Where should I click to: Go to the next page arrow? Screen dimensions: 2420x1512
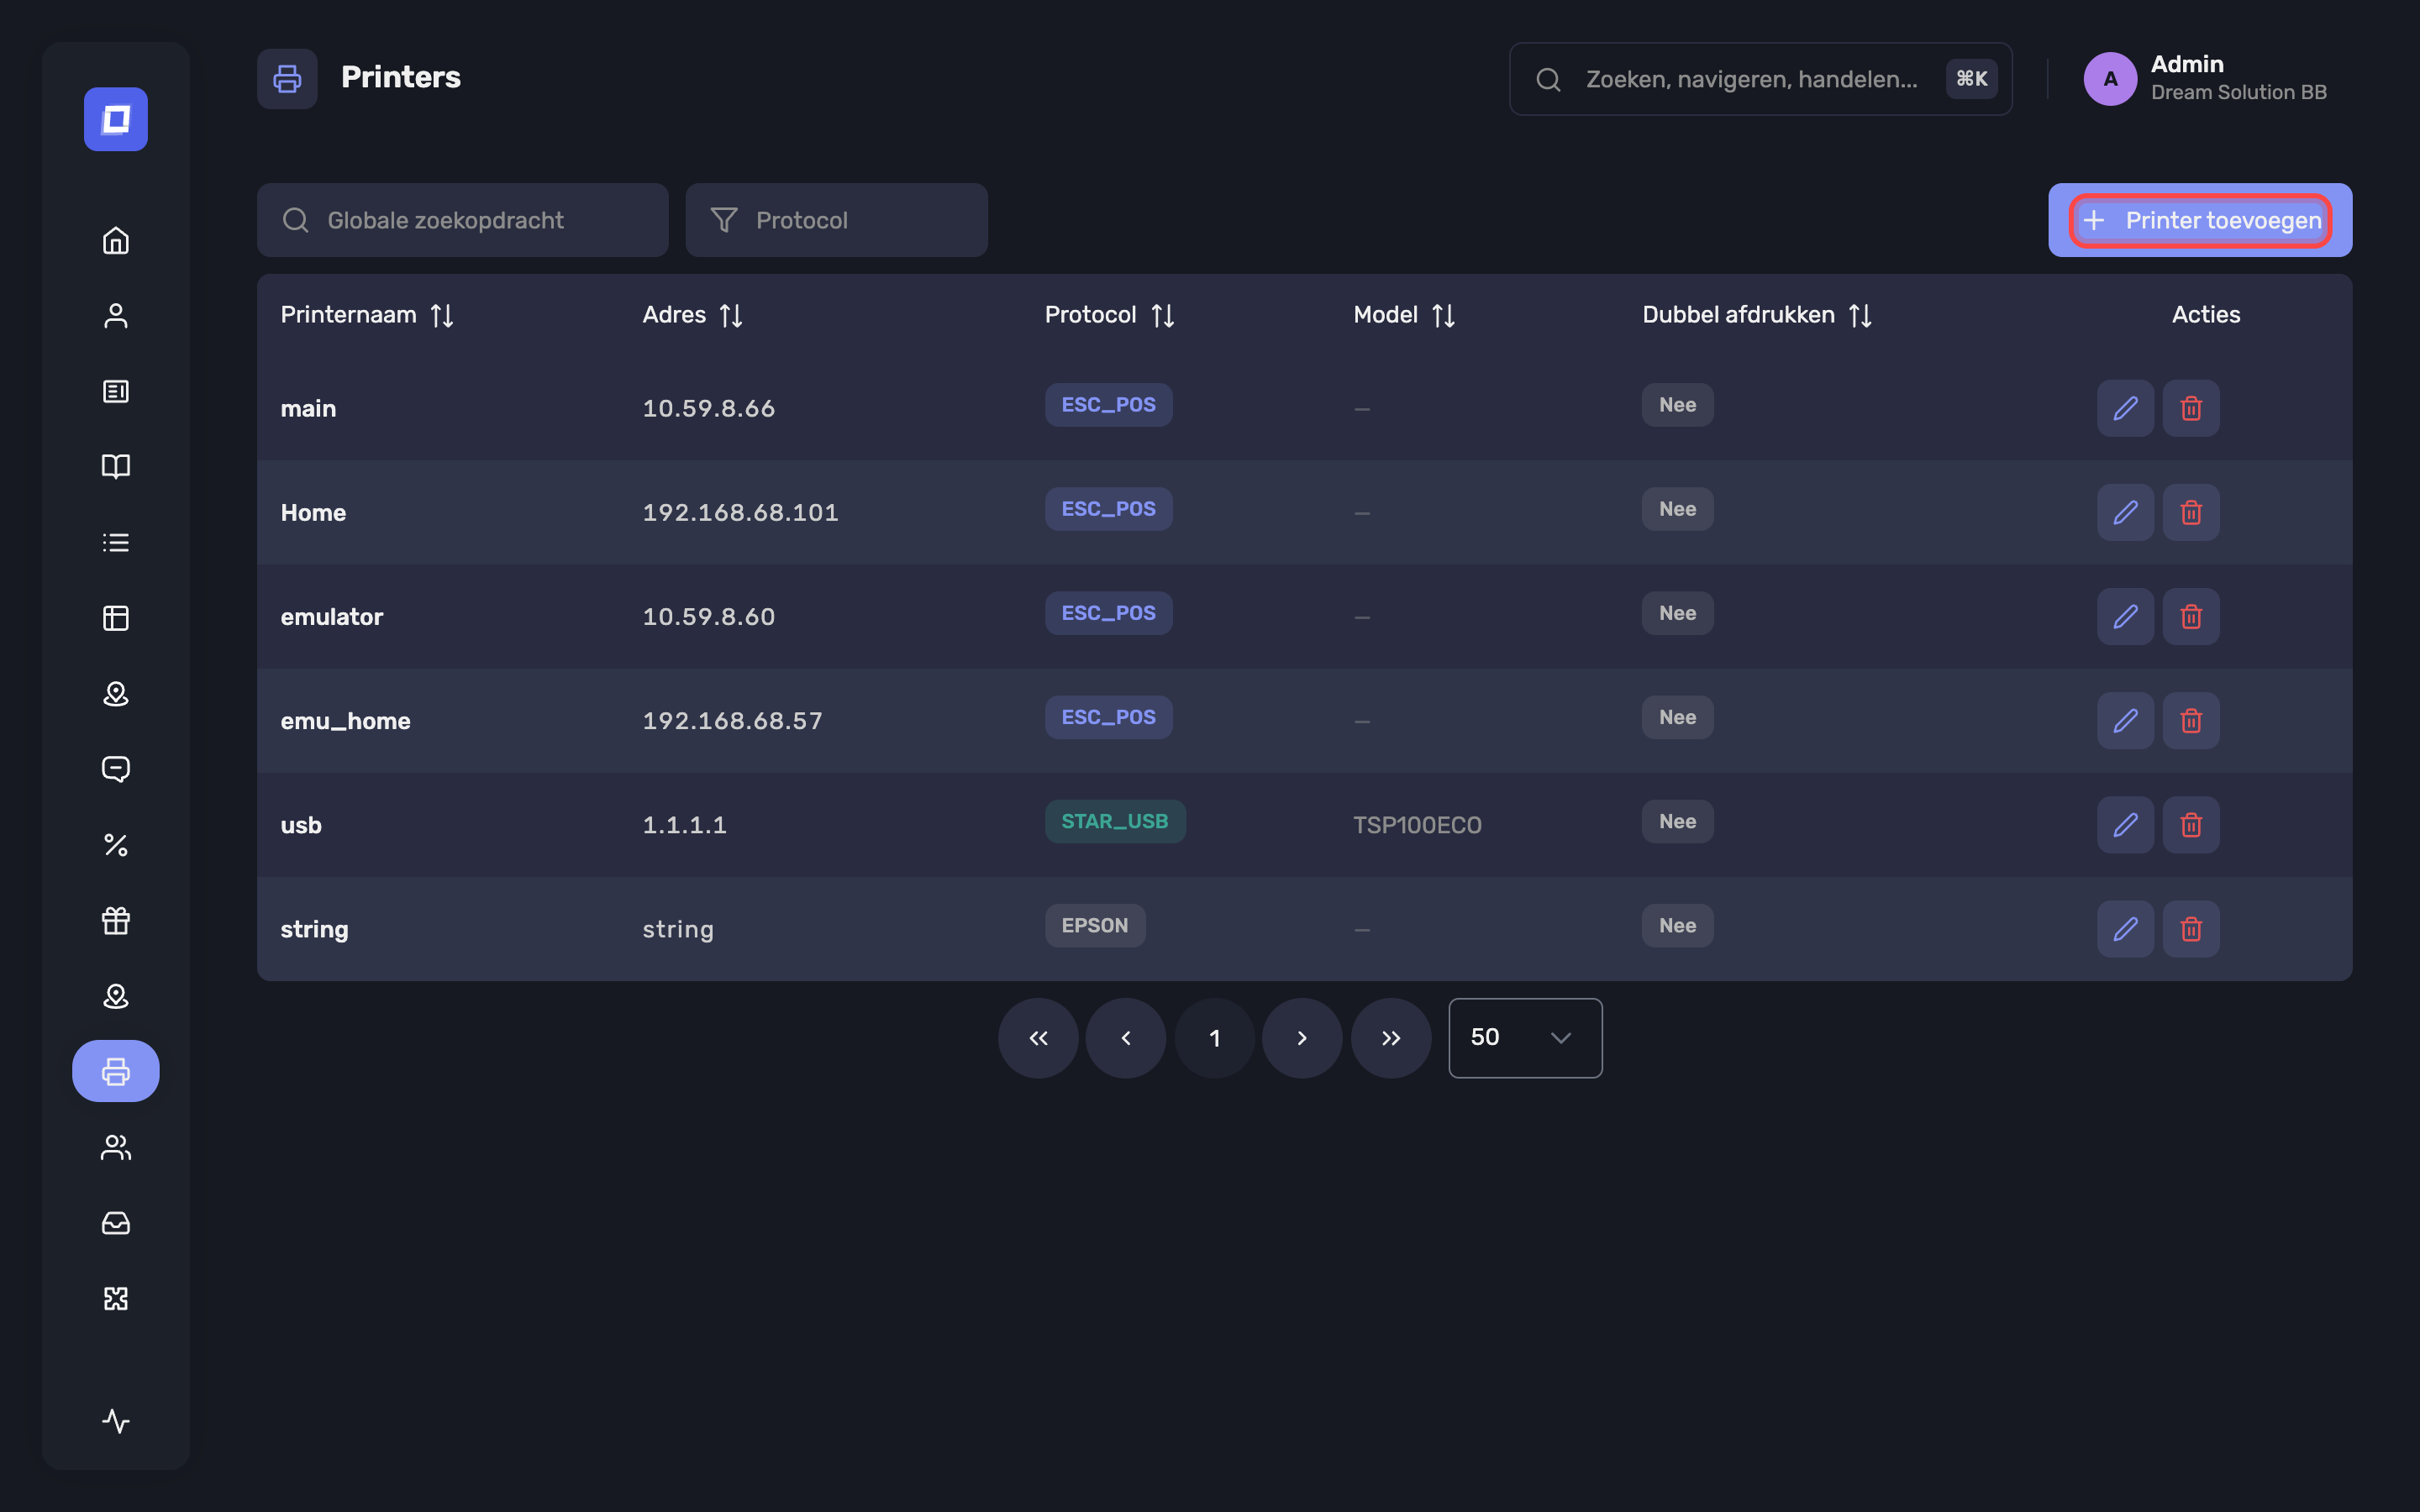coord(1302,1038)
